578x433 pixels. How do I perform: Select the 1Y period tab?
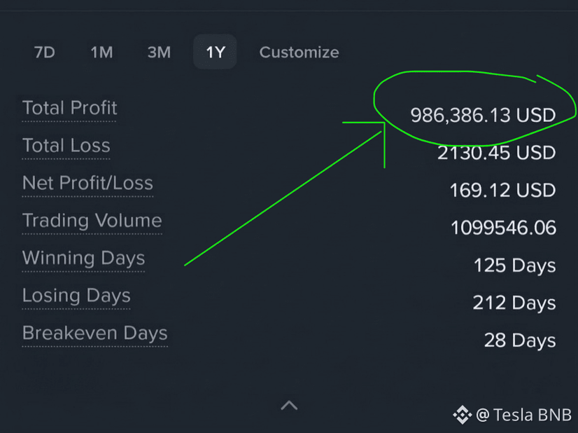216,52
